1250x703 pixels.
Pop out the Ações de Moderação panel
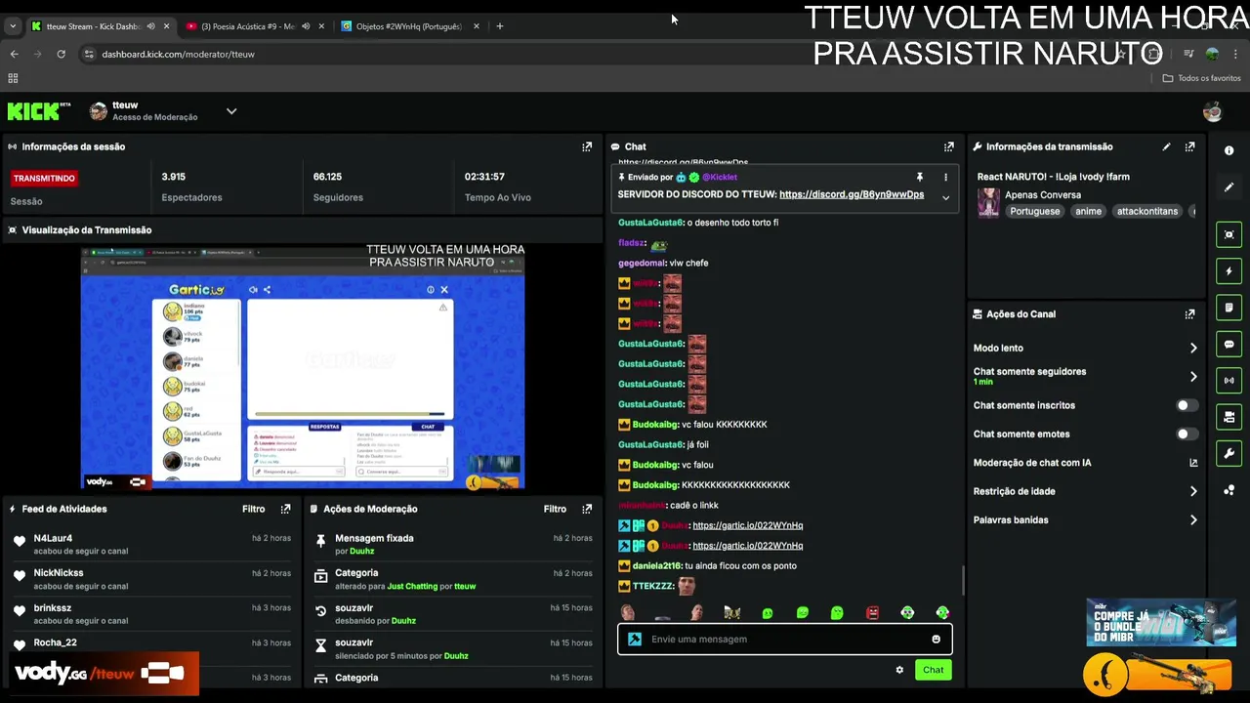click(587, 509)
